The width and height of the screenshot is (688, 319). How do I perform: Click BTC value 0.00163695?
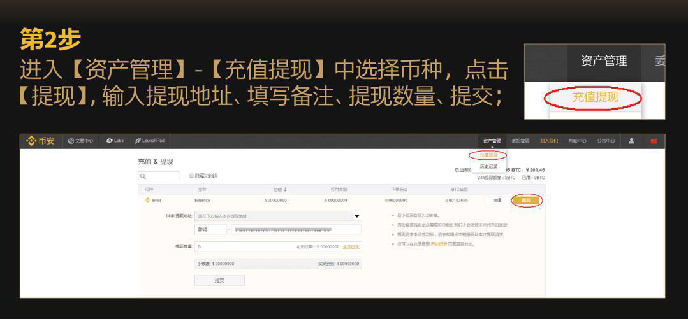coord(457,201)
